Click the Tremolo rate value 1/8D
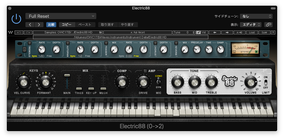The image size is (284, 139). [41, 56]
